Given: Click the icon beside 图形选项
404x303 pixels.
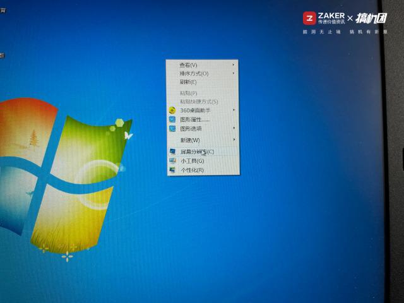Looking at the screenshot, I should tap(172, 128).
